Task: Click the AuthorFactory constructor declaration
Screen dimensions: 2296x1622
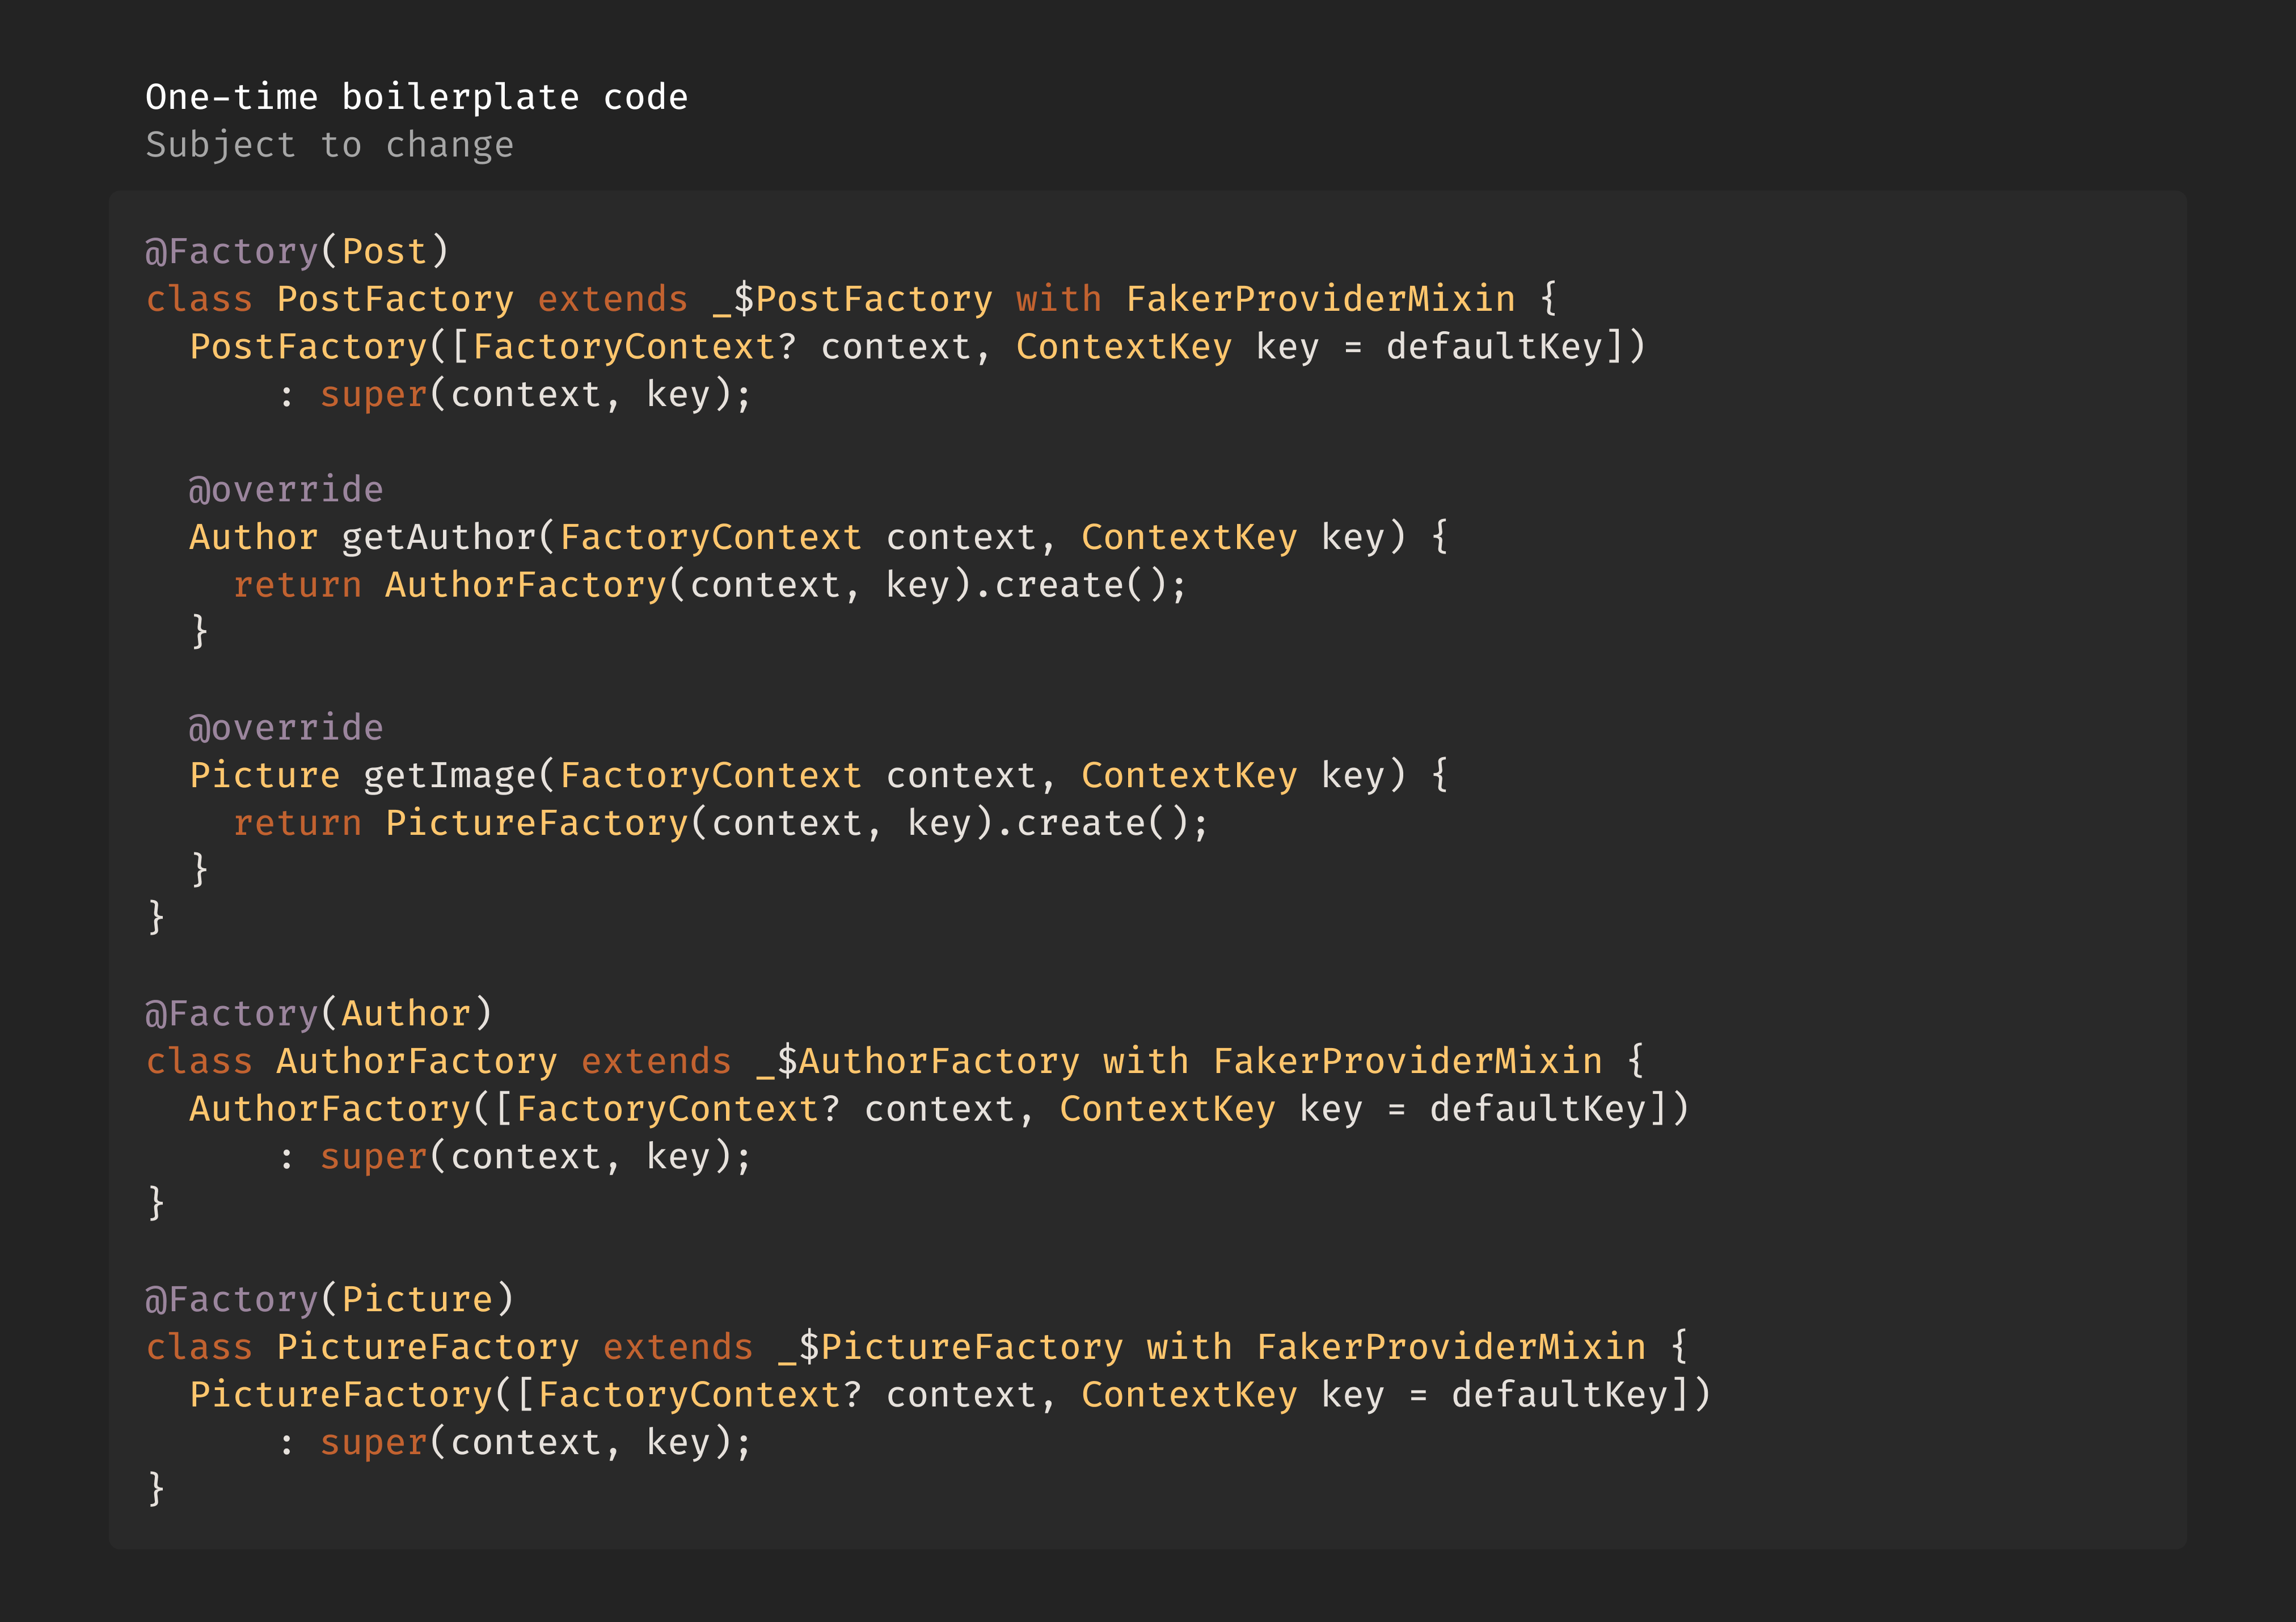Action: click(x=330, y=1109)
